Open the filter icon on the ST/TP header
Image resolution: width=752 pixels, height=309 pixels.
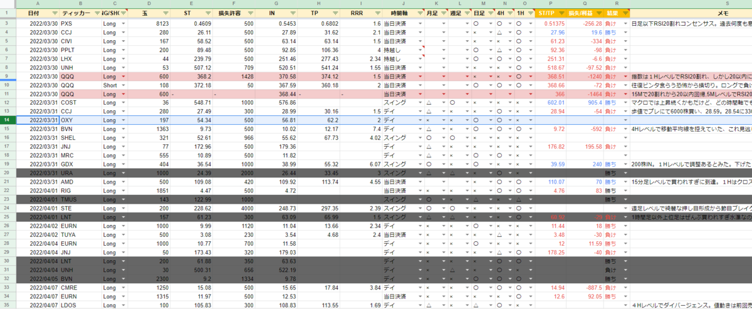561,13
